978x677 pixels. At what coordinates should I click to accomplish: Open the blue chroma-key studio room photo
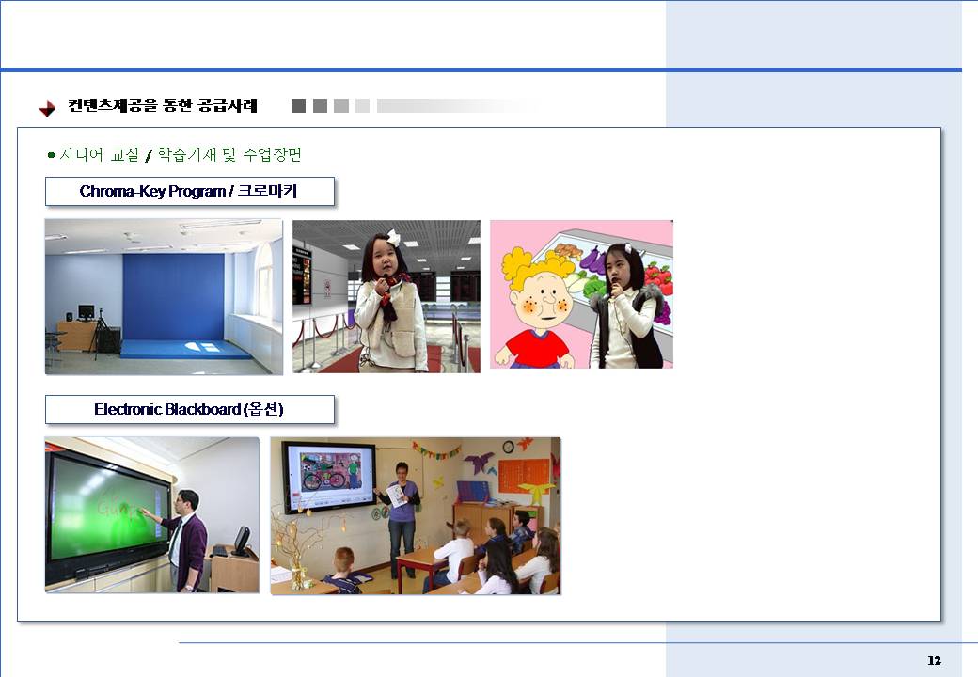click(164, 296)
